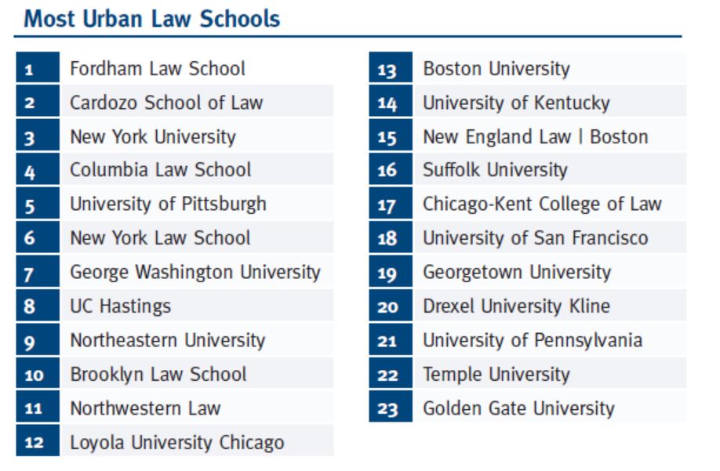The width and height of the screenshot is (720, 471).
Task: Select Fordham Law School entry
Action: [158, 69]
